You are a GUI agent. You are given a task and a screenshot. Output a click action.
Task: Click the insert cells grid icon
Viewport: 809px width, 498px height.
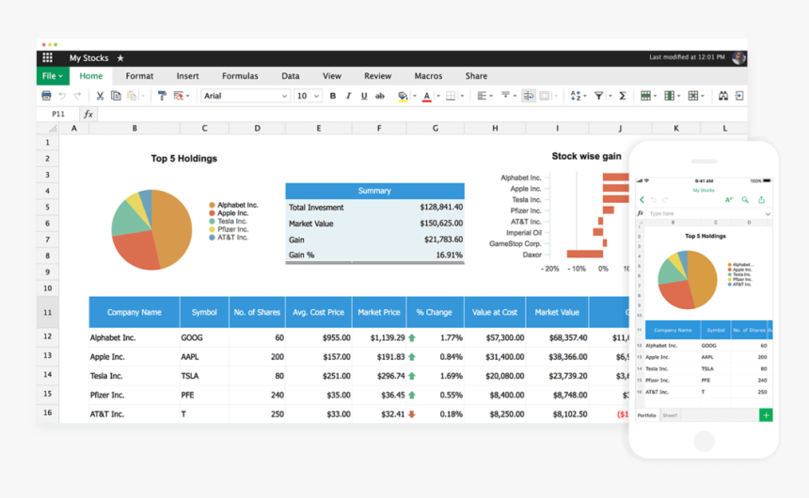tap(693, 96)
